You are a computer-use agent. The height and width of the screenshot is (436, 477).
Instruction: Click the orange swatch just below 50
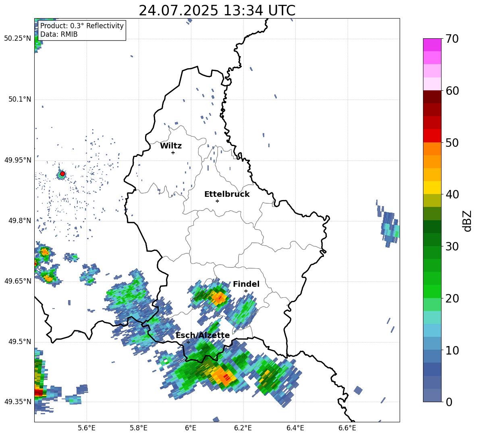432,149
